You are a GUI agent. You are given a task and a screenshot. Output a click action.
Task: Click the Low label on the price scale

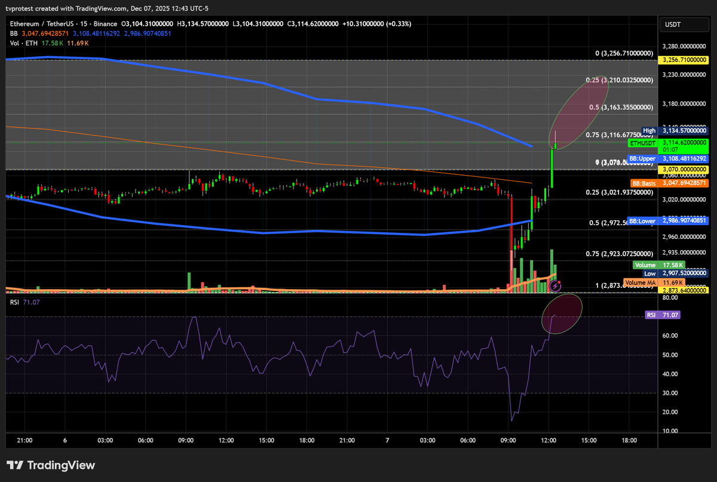tap(650, 273)
